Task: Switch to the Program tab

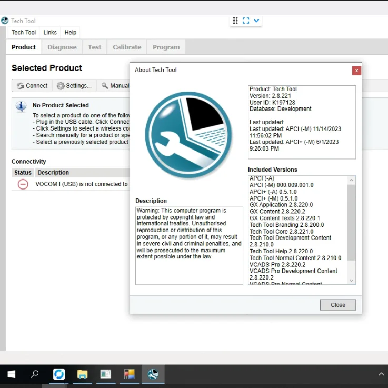Action: click(x=166, y=47)
